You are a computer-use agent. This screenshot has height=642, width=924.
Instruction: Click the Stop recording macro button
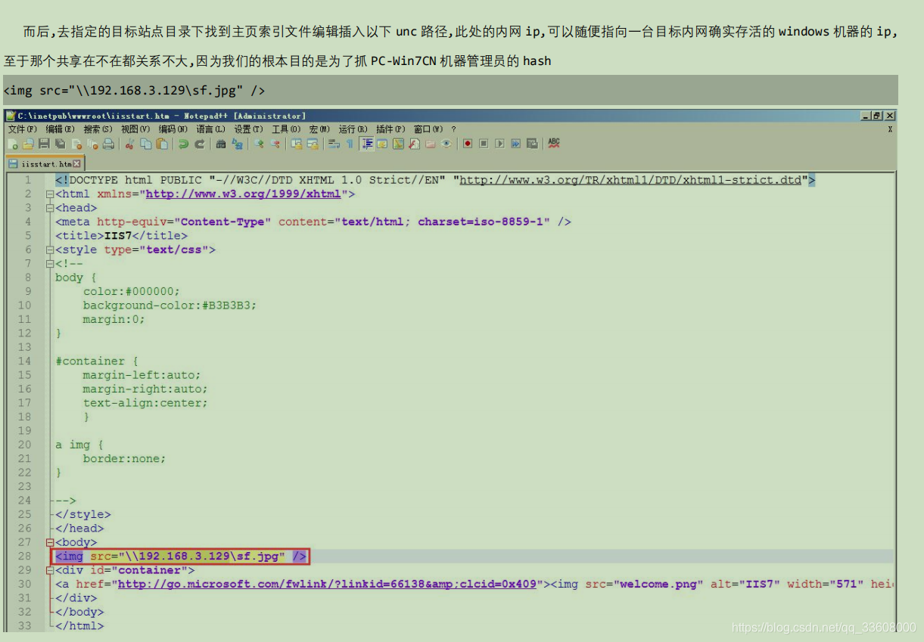(x=484, y=144)
